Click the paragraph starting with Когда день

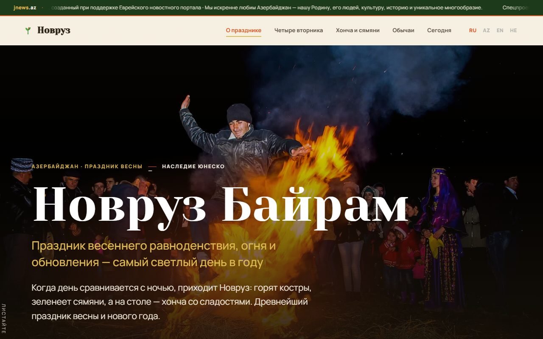tap(172, 302)
